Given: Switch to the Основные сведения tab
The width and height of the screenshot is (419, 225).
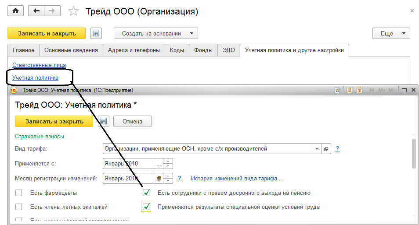Looking at the screenshot, I should [x=71, y=50].
